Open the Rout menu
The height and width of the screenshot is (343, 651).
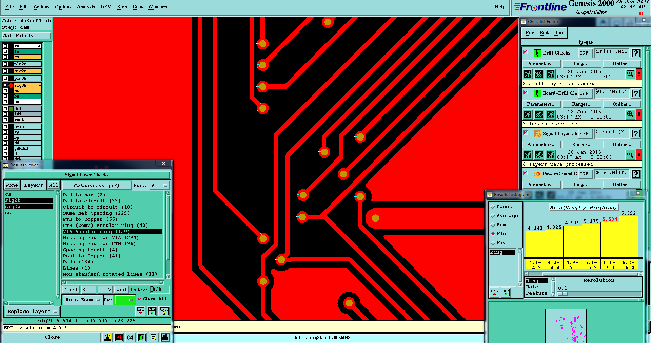point(138,7)
